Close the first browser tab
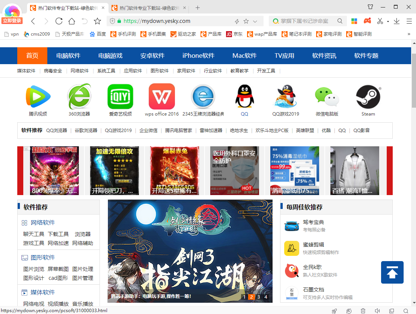 tap(103, 8)
